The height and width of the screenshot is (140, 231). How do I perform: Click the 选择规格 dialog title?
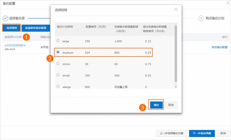tap(61, 10)
